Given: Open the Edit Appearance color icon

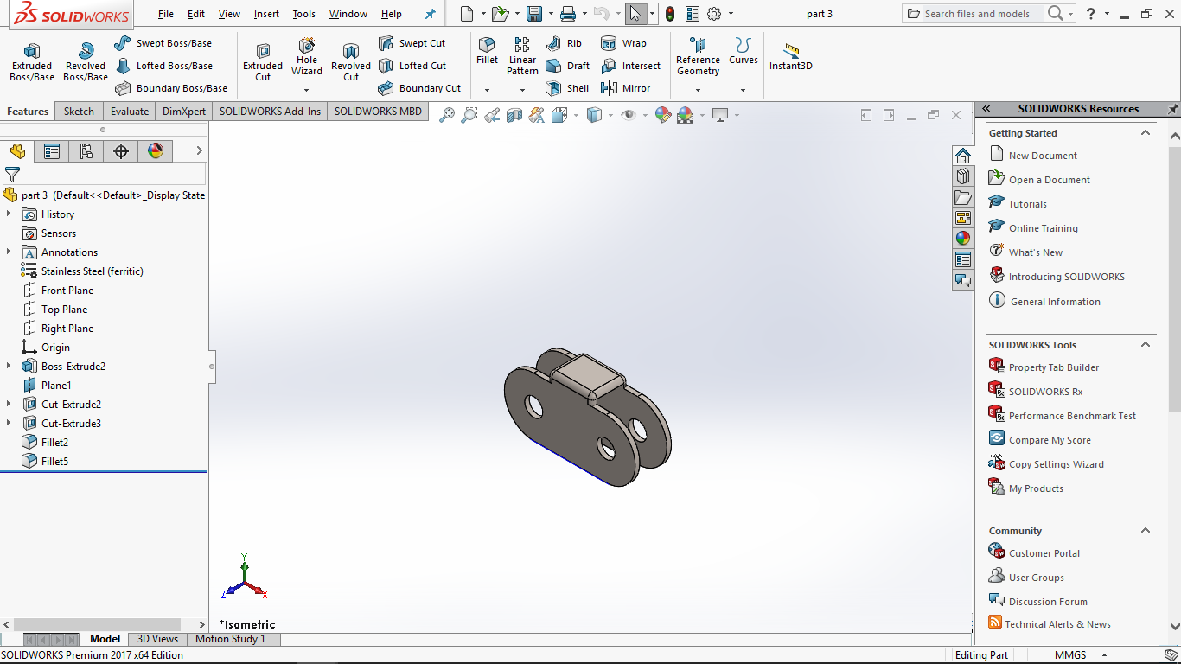Looking at the screenshot, I should (663, 115).
